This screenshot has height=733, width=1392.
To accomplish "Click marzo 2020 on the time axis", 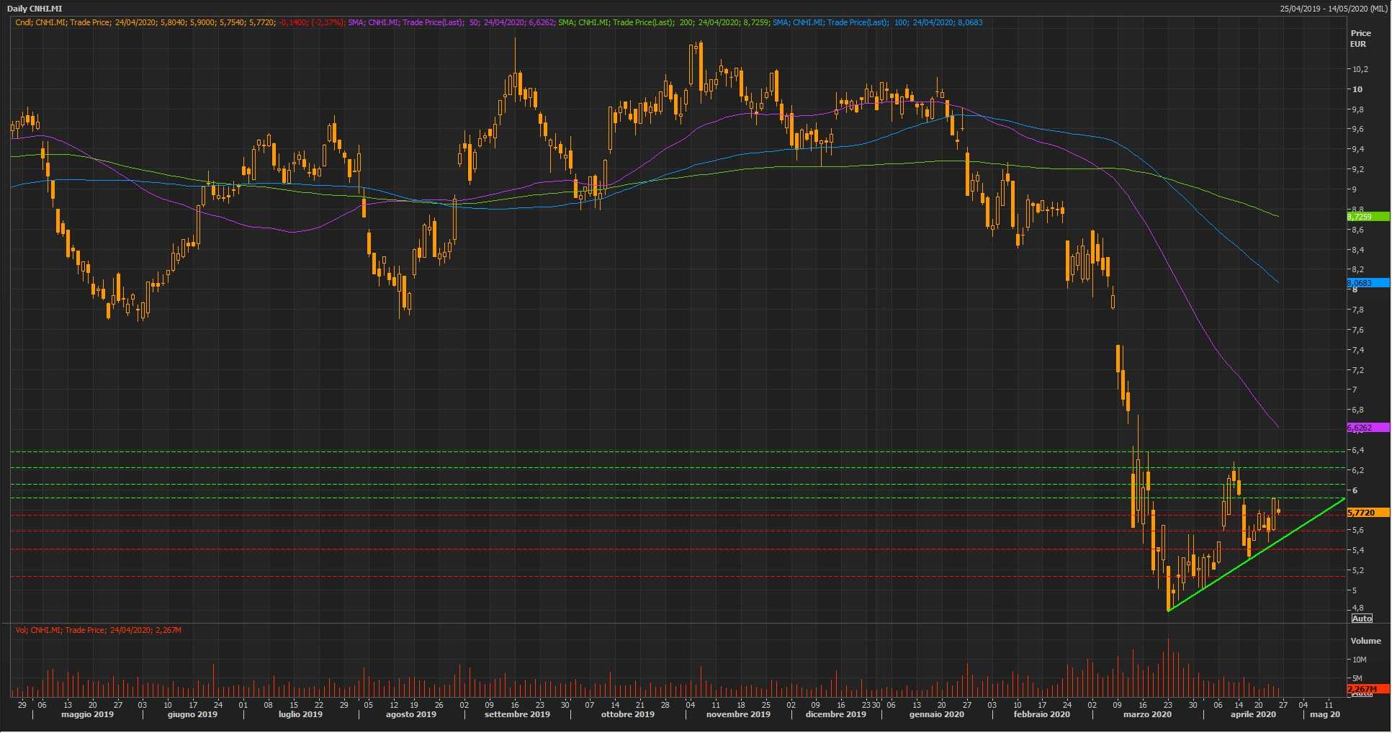I will click(1147, 714).
